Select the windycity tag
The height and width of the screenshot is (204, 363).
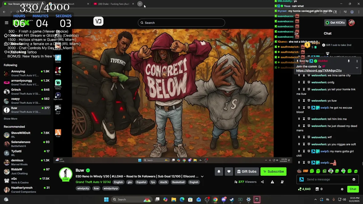tap(83, 188)
